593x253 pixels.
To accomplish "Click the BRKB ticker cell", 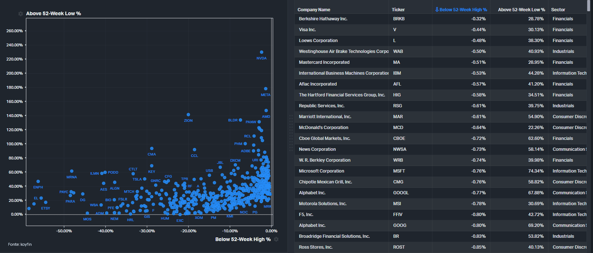I will coord(399,19).
